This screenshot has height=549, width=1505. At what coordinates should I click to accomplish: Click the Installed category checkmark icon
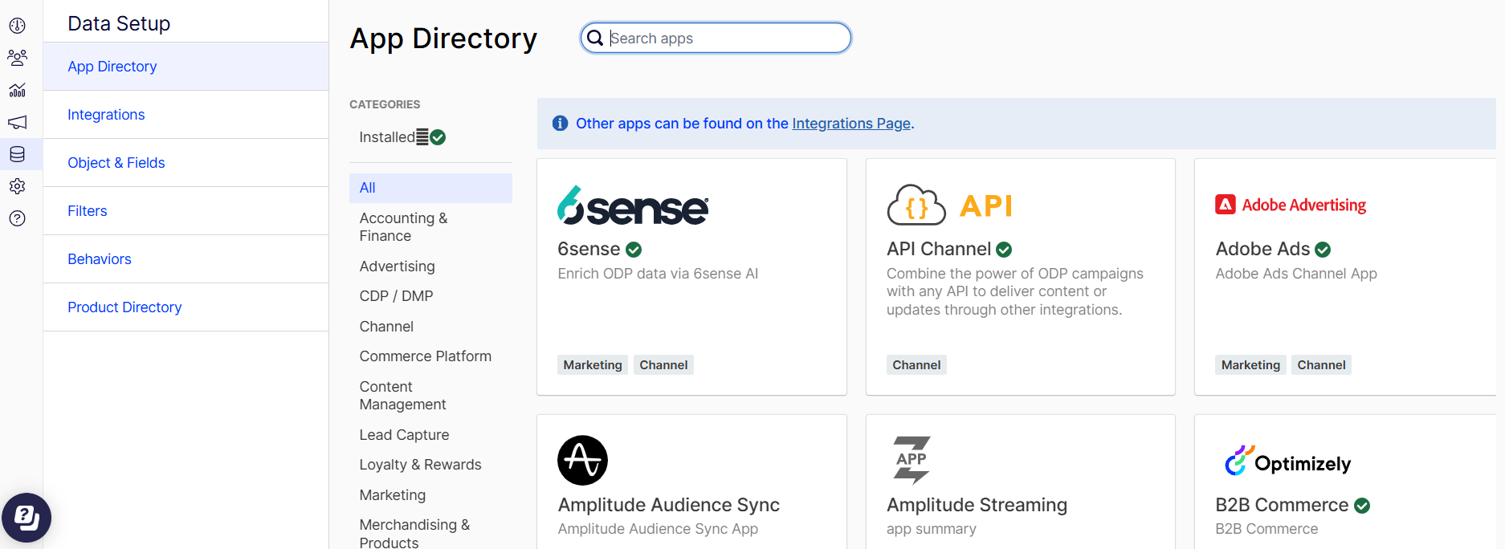tap(438, 137)
